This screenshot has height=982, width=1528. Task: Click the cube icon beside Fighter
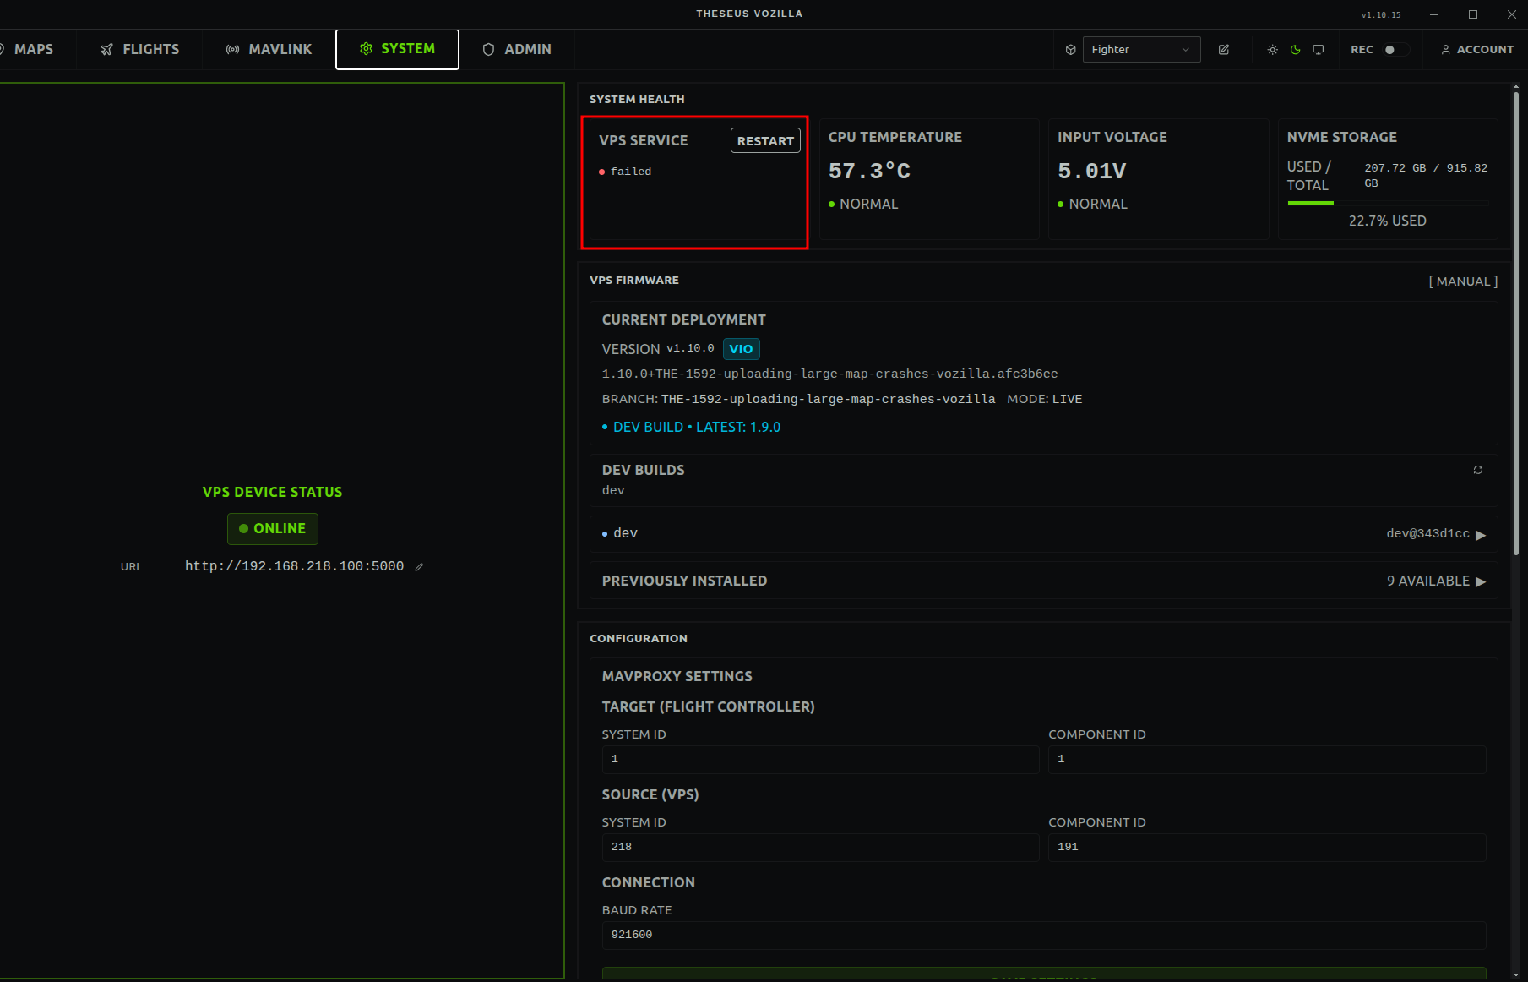pos(1070,50)
